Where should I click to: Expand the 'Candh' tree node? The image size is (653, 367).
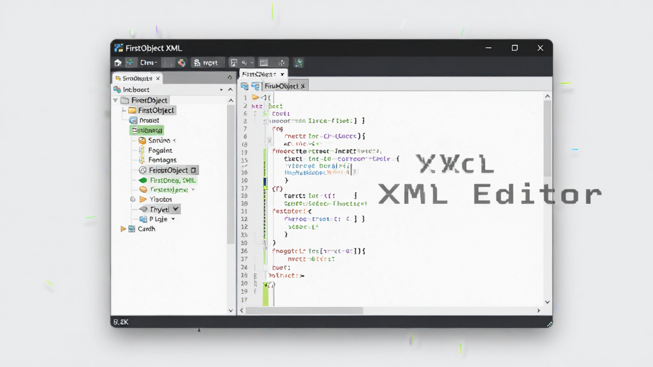tap(123, 229)
